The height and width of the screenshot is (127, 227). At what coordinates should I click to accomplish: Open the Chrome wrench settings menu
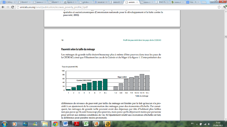point(225,7)
